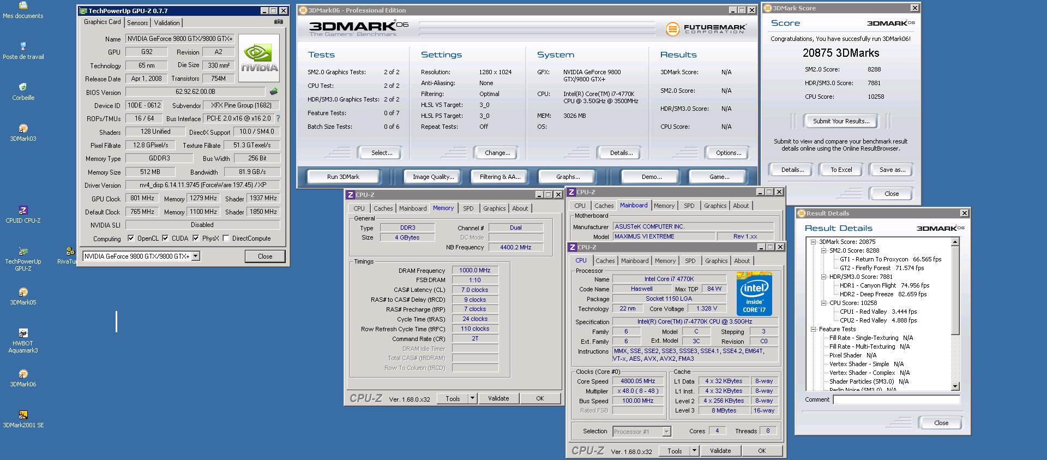The width and height of the screenshot is (1047, 460).
Task: Open Tools dropdown arrow in CPU-Z CPU window
Action: tap(694, 451)
